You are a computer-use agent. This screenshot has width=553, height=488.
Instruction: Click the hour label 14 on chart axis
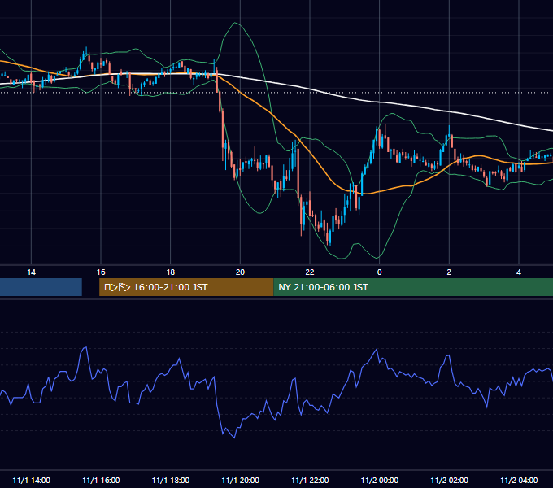[32, 272]
